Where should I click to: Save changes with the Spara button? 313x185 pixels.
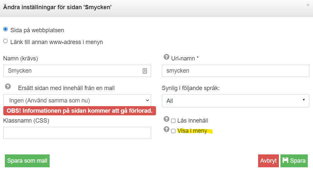point(294,161)
